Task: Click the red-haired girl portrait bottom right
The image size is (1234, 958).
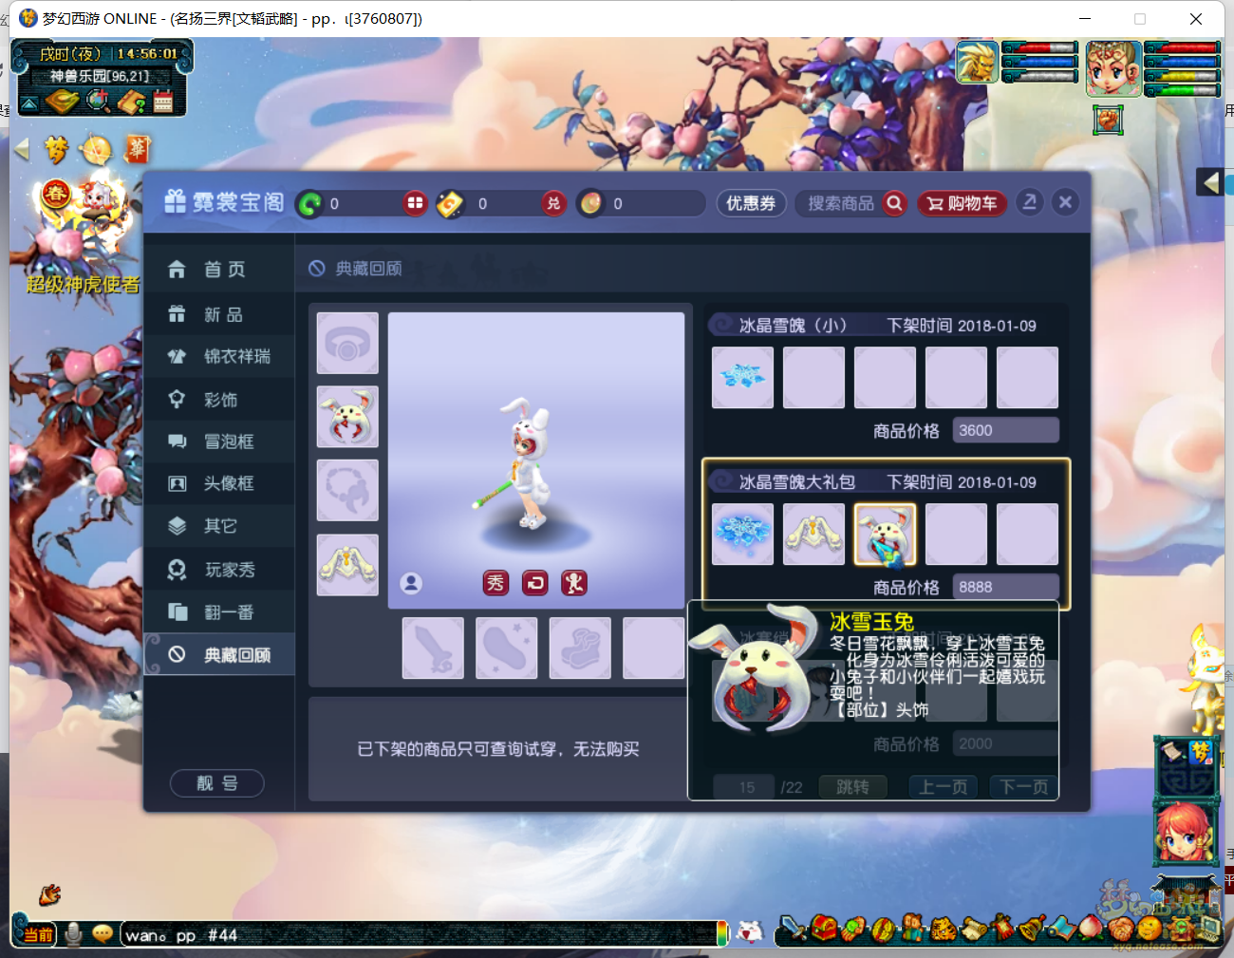Action: pyautogui.click(x=1184, y=834)
